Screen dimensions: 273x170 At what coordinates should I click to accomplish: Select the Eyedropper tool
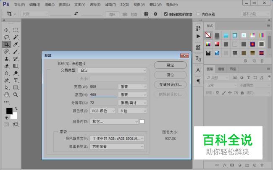pyautogui.click(x=16, y=44)
